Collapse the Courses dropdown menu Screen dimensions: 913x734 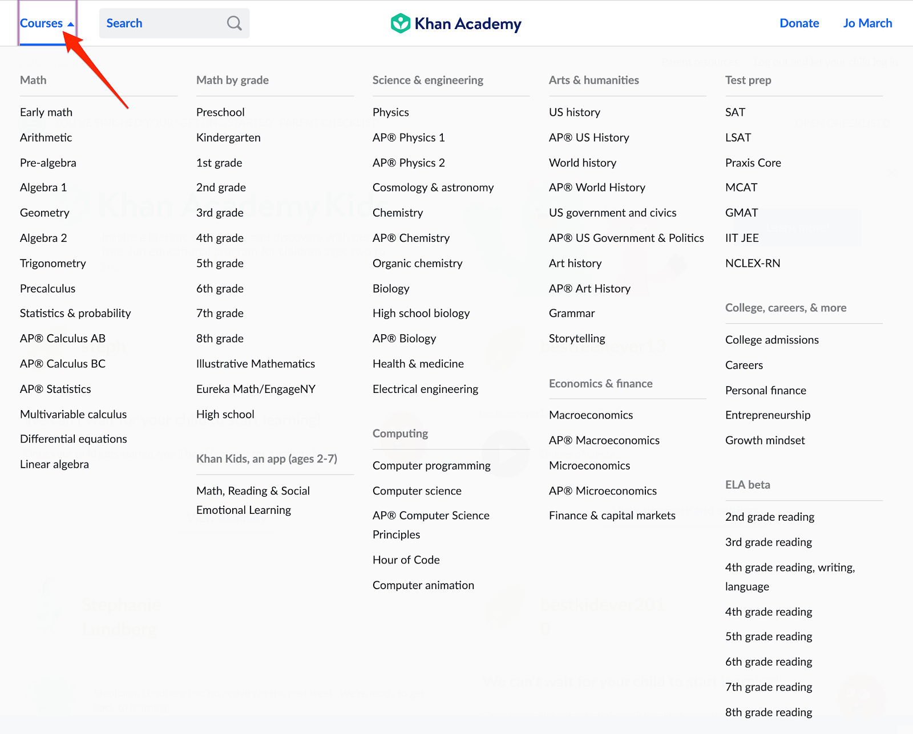(47, 23)
